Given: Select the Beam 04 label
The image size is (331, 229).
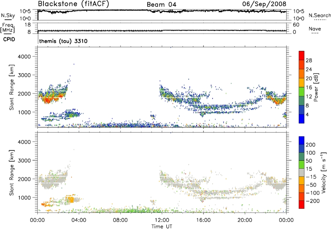Looking at the screenshot, I should click(x=161, y=5).
